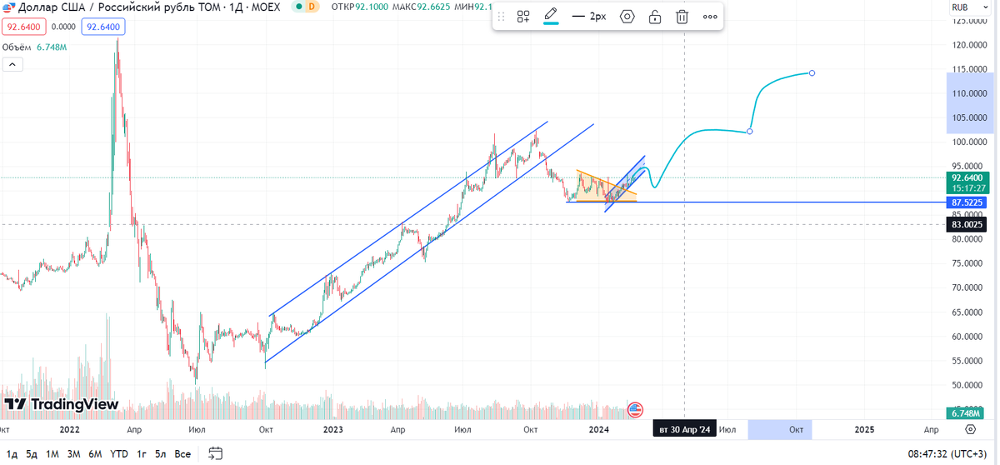Set range to 5л
This screenshot has width=1000, height=465.
tap(161, 454)
